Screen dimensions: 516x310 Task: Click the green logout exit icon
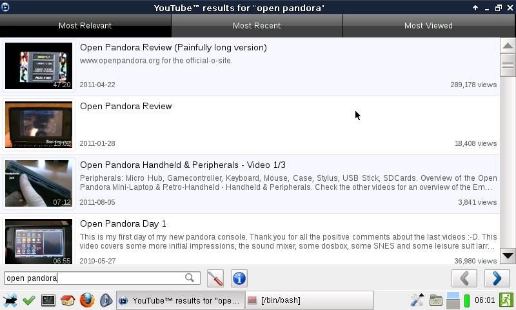(x=506, y=300)
